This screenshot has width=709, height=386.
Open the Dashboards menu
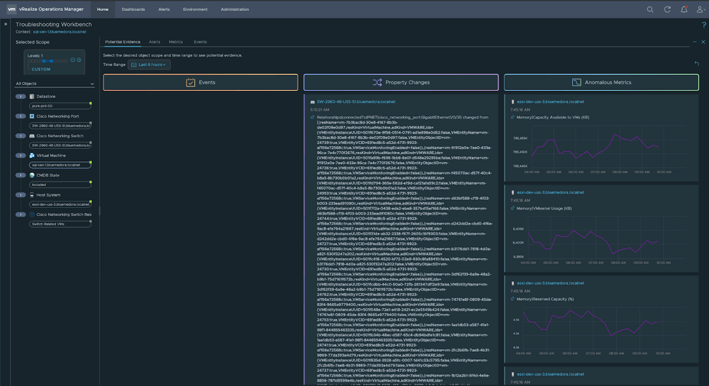click(x=133, y=9)
